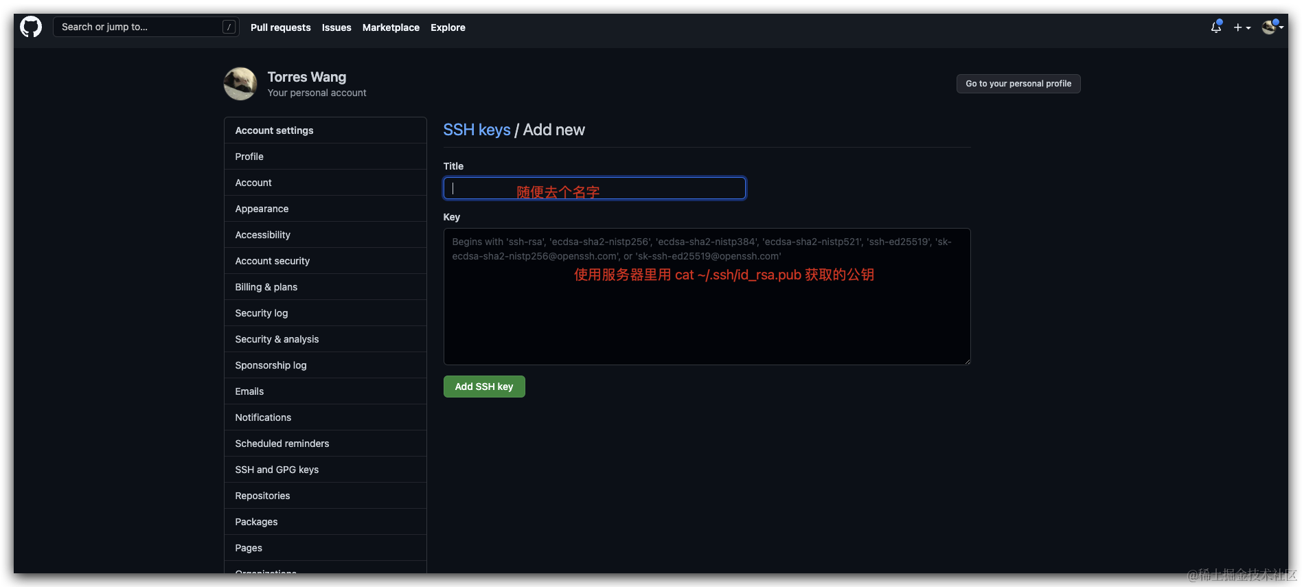Open SSH and GPG keys in sidebar
The height and width of the screenshot is (587, 1302).
point(325,470)
